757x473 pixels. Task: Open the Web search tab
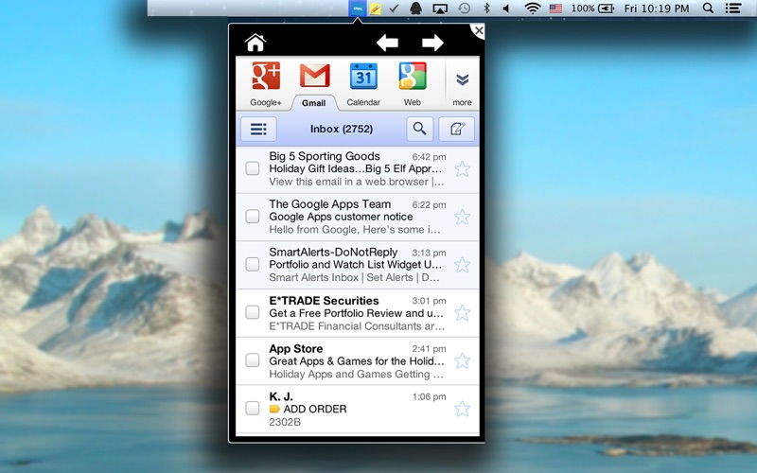pos(413,83)
